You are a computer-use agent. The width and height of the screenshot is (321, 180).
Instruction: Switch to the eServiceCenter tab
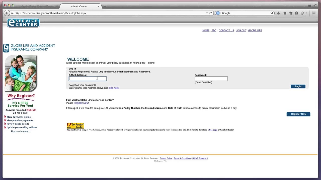[x=79, y=6]
